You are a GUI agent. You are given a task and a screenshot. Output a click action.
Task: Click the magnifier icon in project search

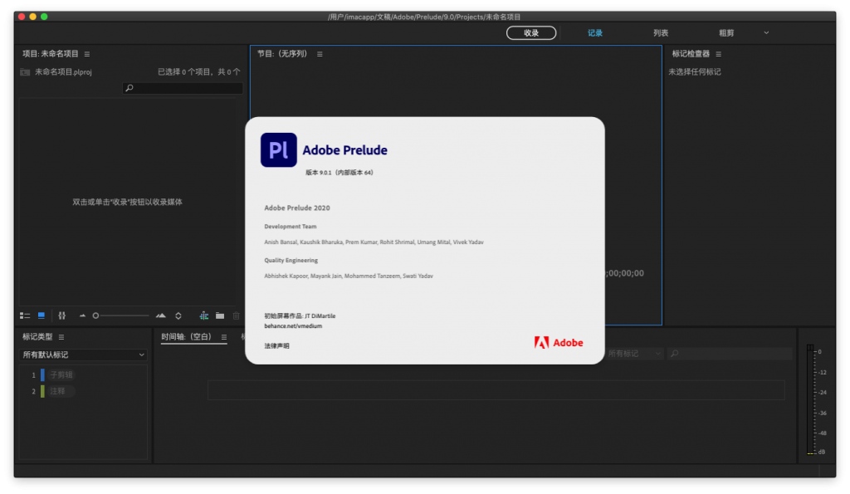pos(129,88)
